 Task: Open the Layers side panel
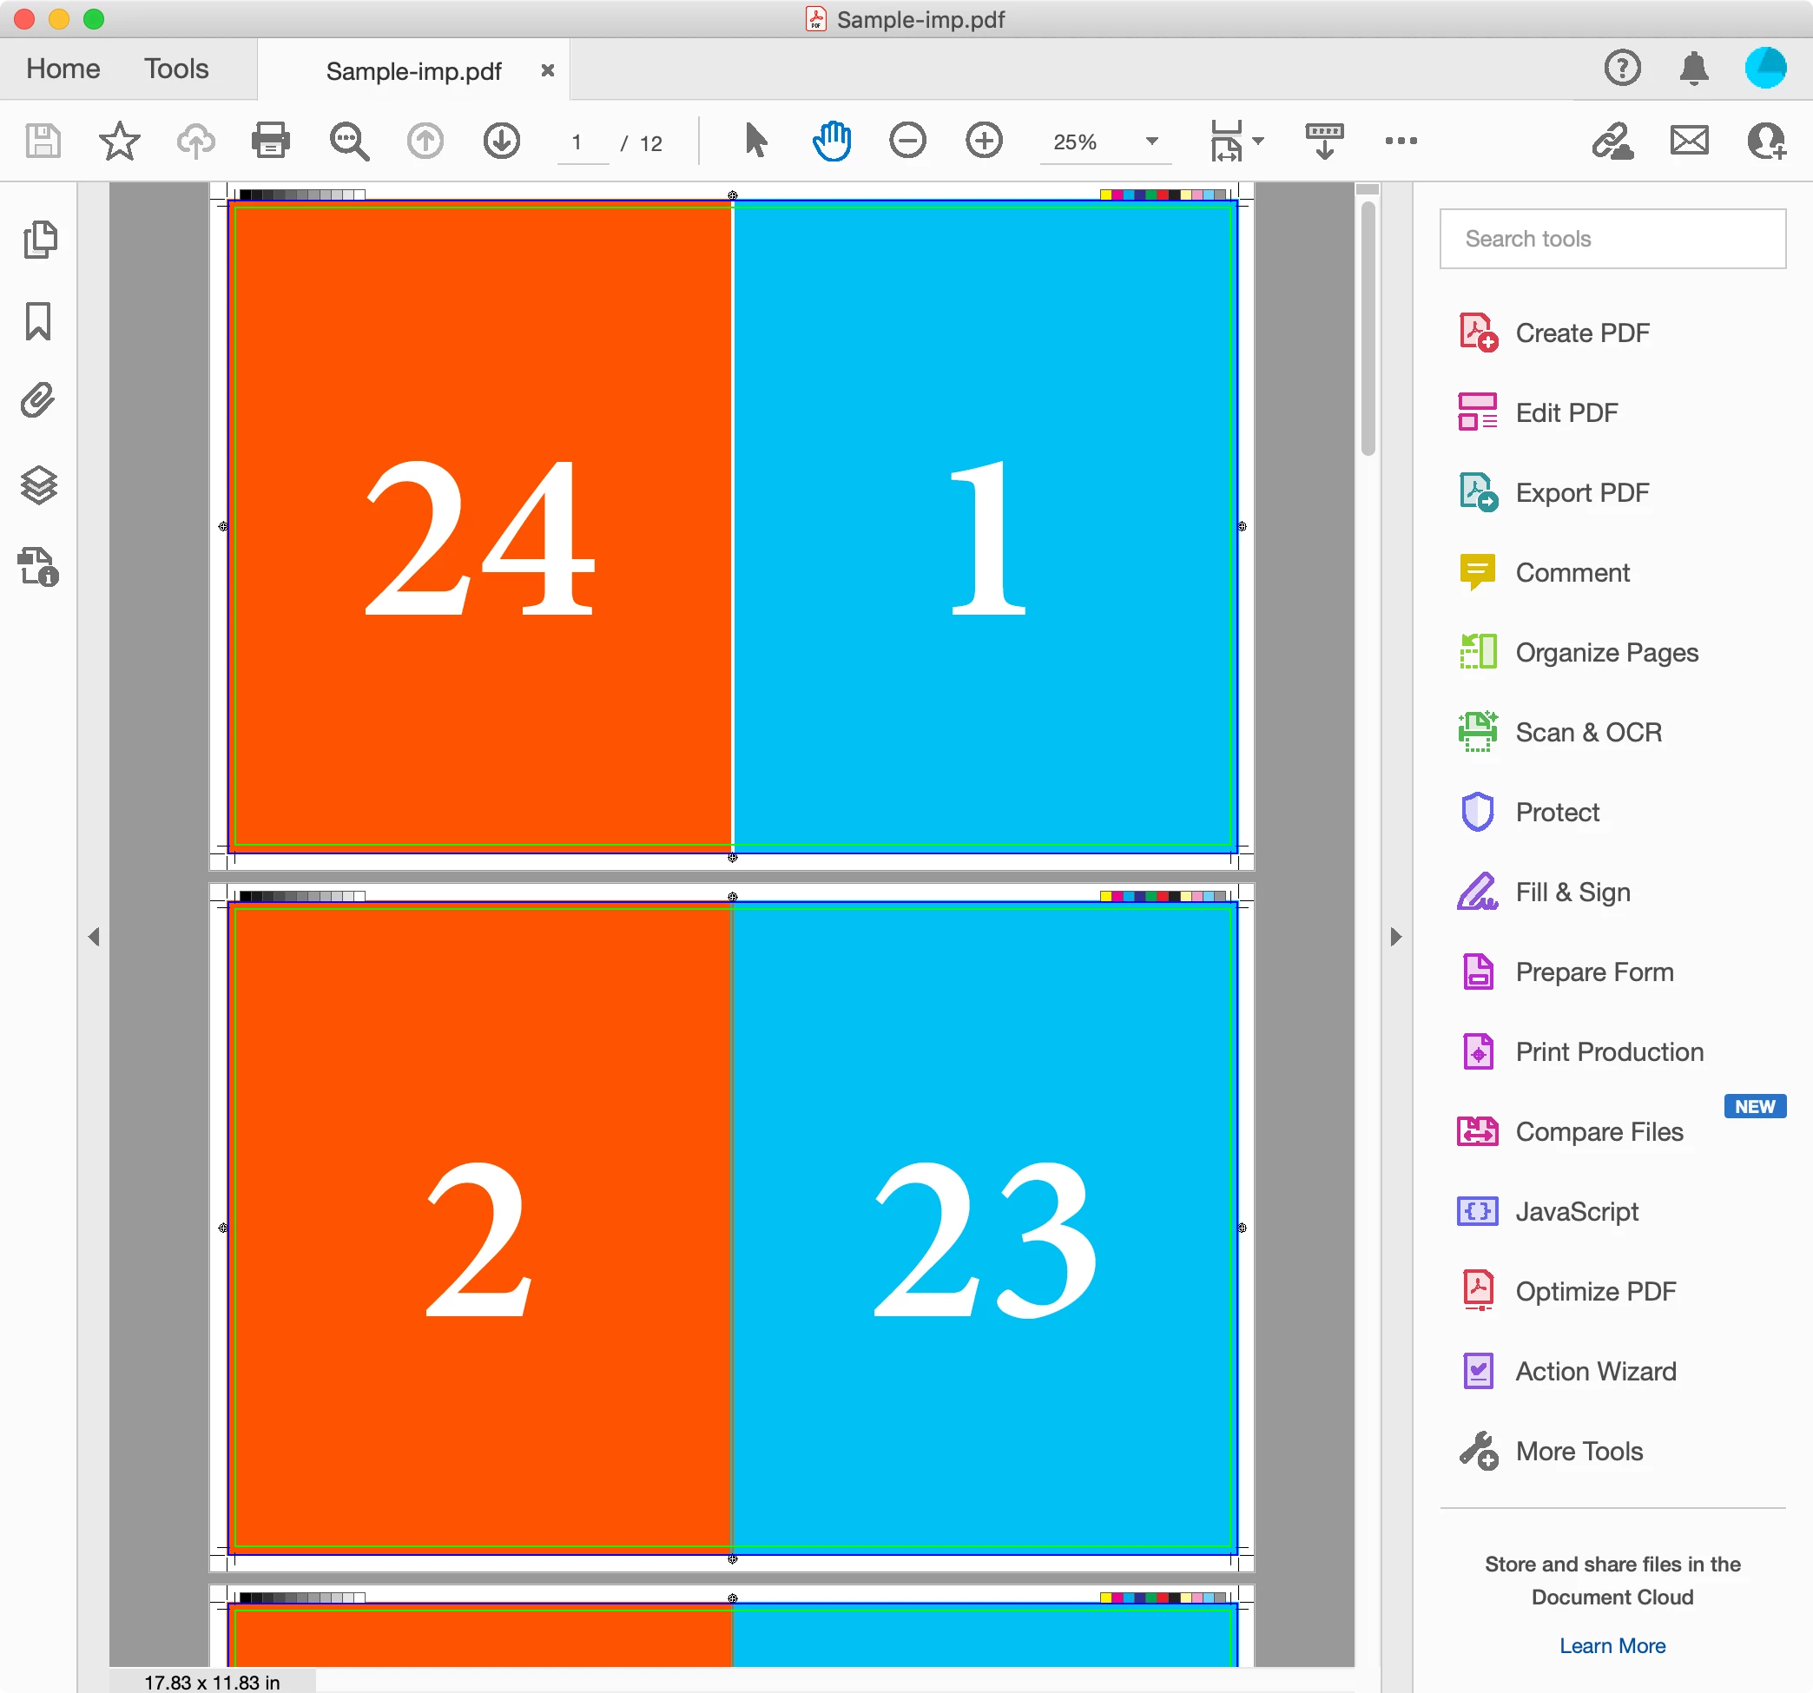(x=39, y=485)
